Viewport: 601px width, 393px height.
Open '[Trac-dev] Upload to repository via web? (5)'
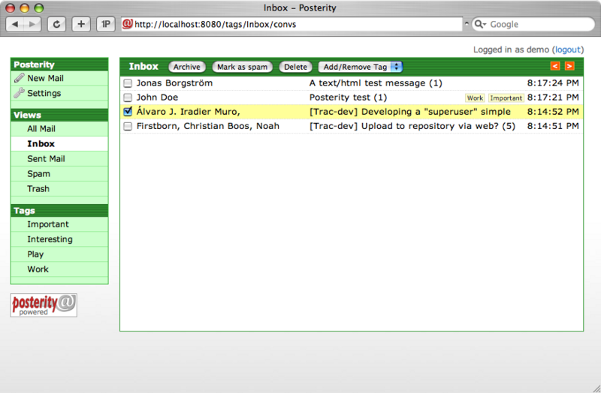coord(412,126)
